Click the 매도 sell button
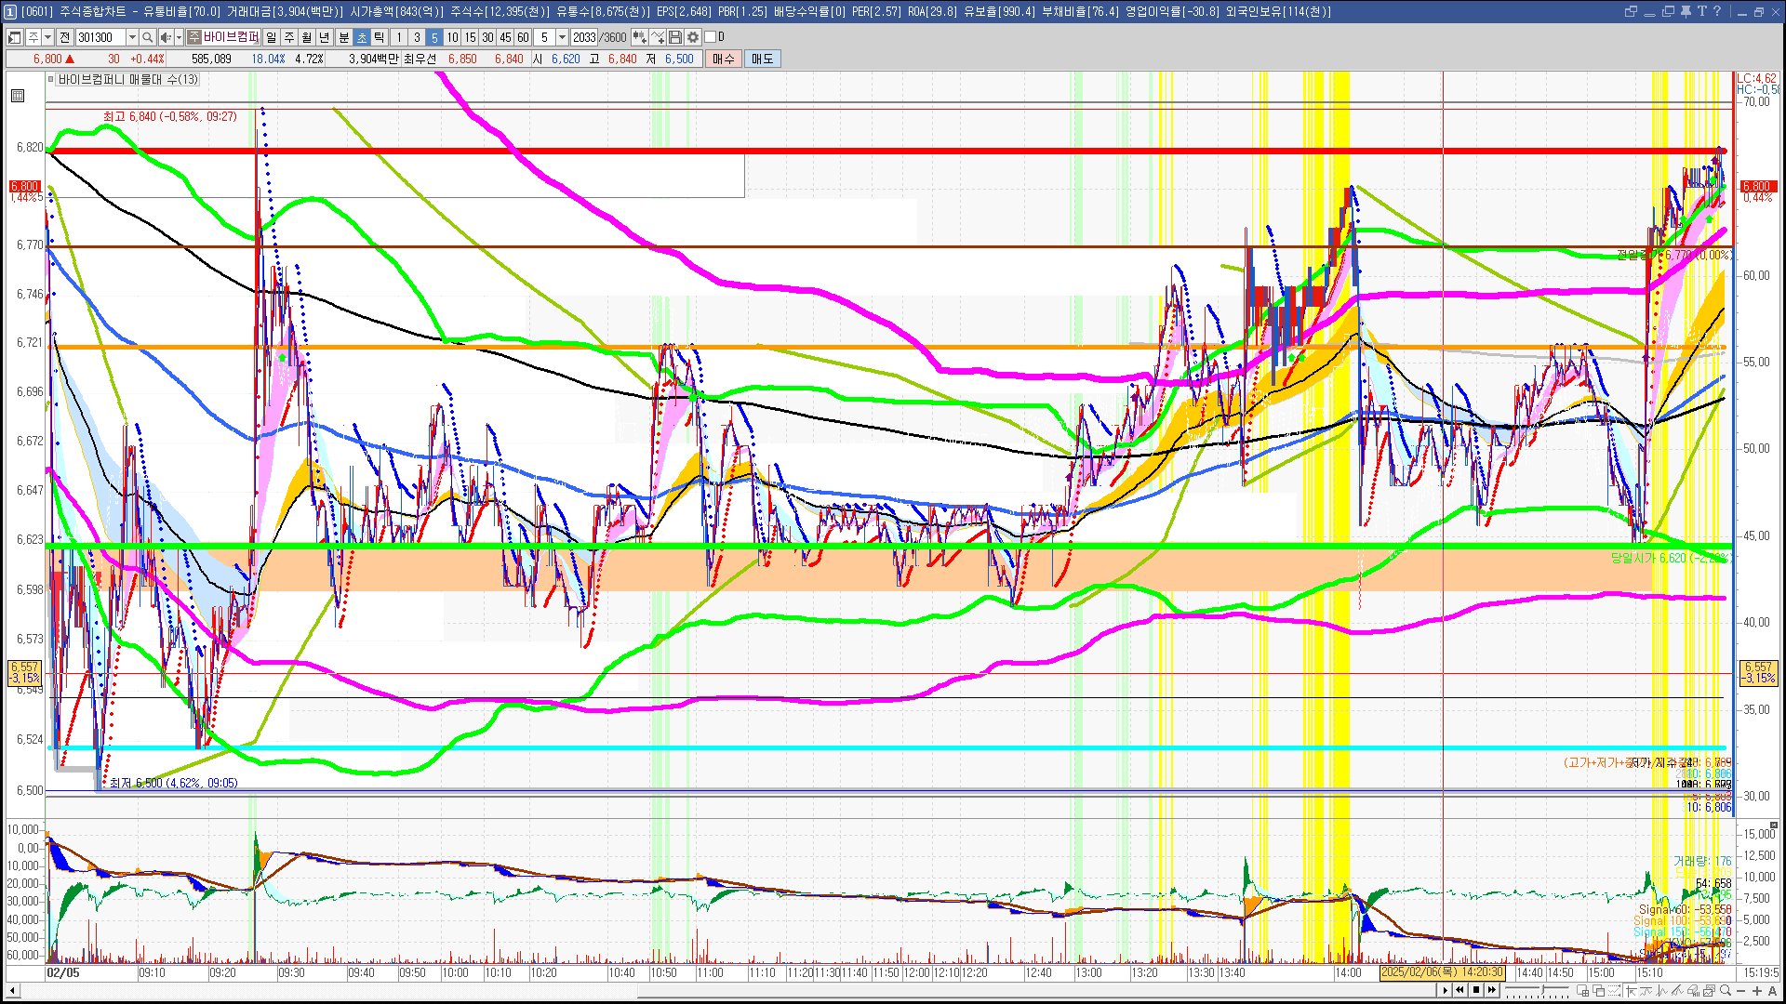 pyautogui.click(x=762, y=59)
